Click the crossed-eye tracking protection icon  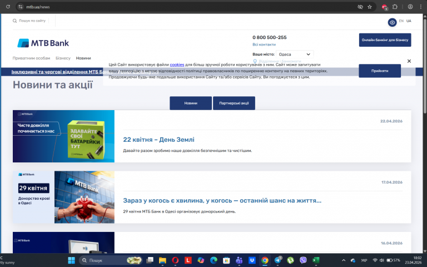(360, 7)
